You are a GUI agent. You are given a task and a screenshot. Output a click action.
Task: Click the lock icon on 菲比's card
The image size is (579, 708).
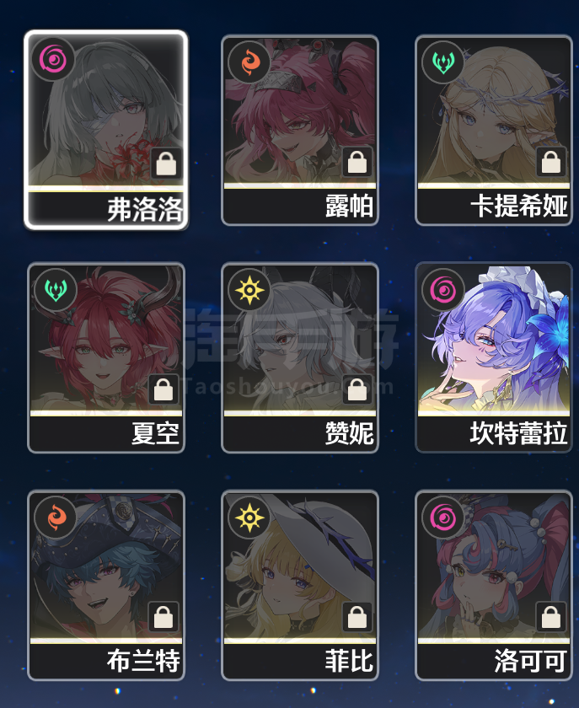pos(357,617)
